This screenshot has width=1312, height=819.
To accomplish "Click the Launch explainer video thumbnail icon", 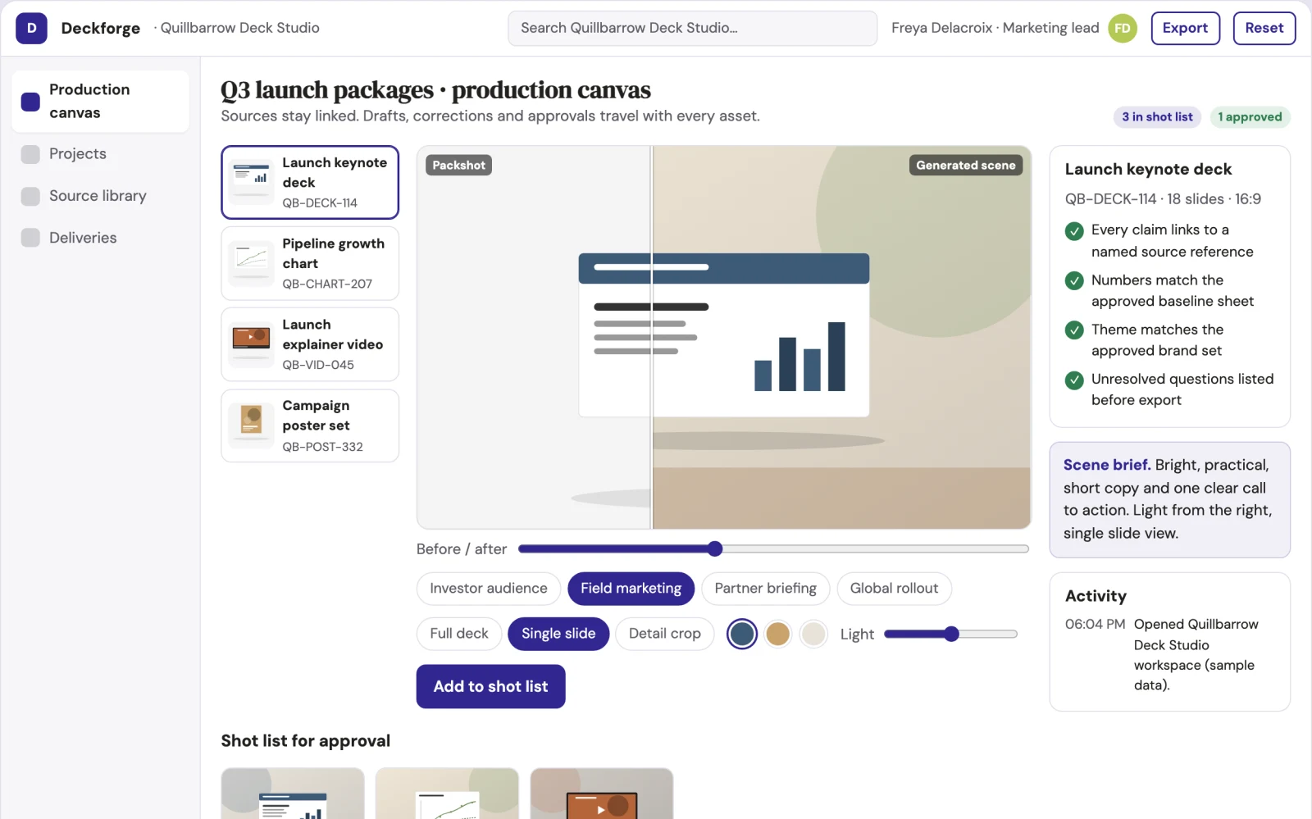I will [x=251, y=344].
